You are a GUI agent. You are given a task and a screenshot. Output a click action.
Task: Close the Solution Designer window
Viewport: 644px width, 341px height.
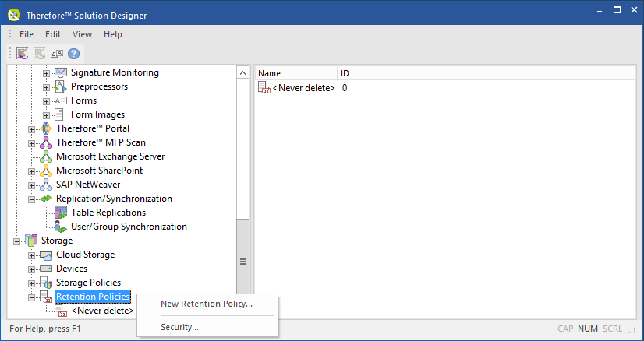(x=634, y=10)
